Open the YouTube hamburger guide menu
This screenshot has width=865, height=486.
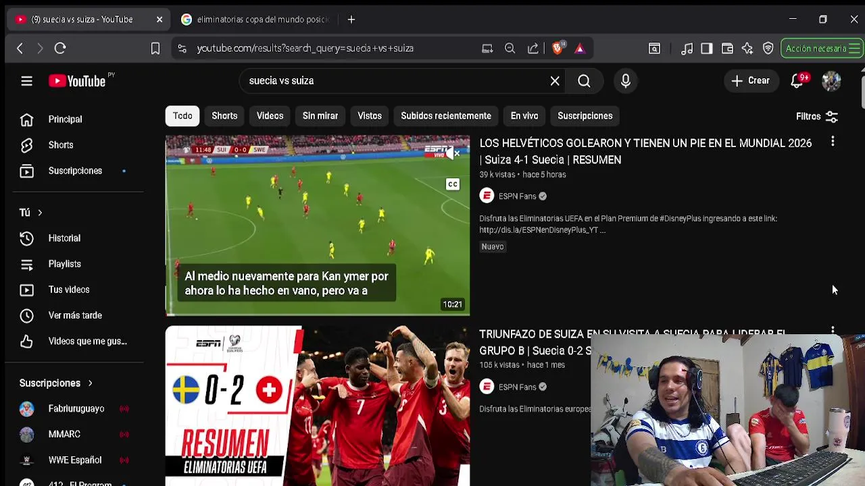point(26,81)
